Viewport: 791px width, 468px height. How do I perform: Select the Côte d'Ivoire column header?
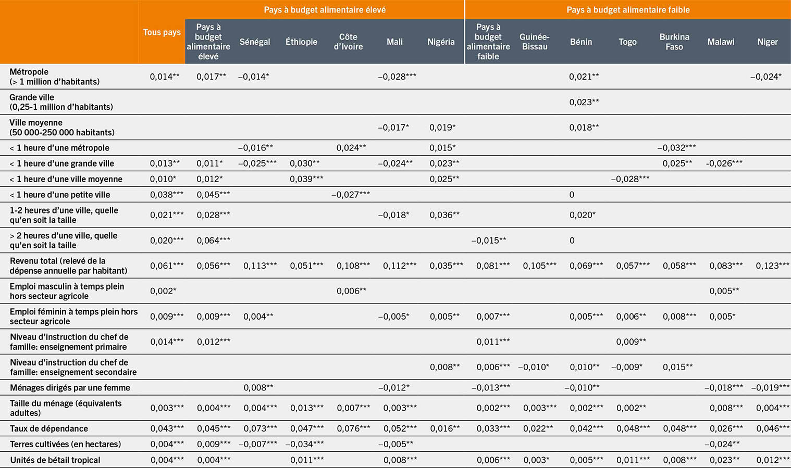(x=348, y=42)
